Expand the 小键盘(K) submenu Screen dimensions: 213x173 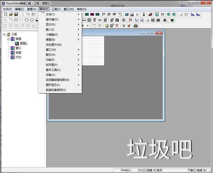60,34
